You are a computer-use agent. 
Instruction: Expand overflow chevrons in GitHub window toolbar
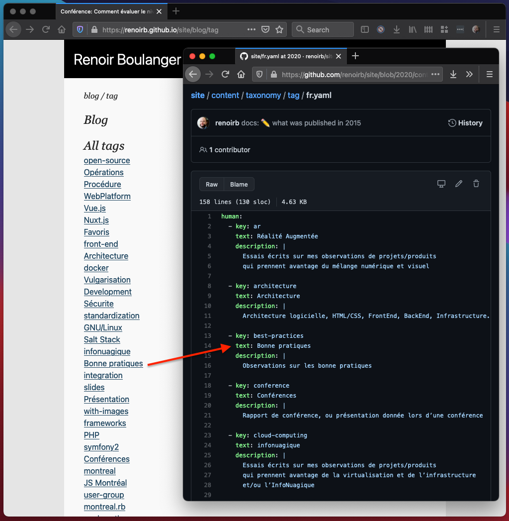[x=469, y=74]
